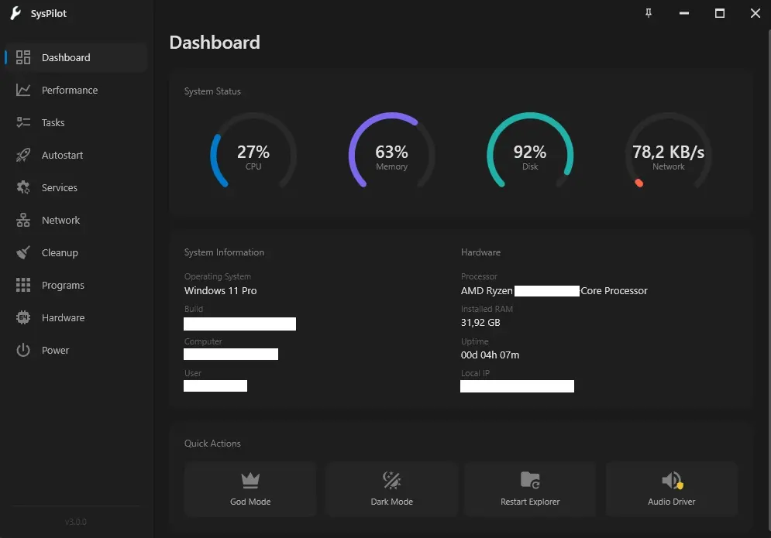771x538 pixels.
Task: Click the Autostart rocket icon
Action: pyautogui.click(x=23, y=156)
